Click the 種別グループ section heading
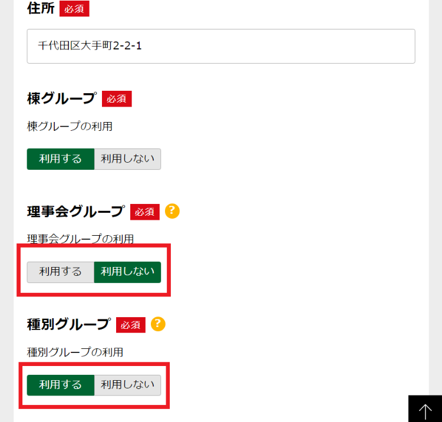 click(x=68, y=324)
